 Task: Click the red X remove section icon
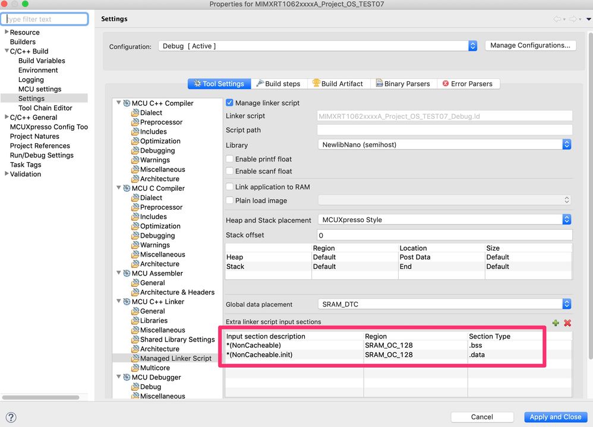(567, 322)
